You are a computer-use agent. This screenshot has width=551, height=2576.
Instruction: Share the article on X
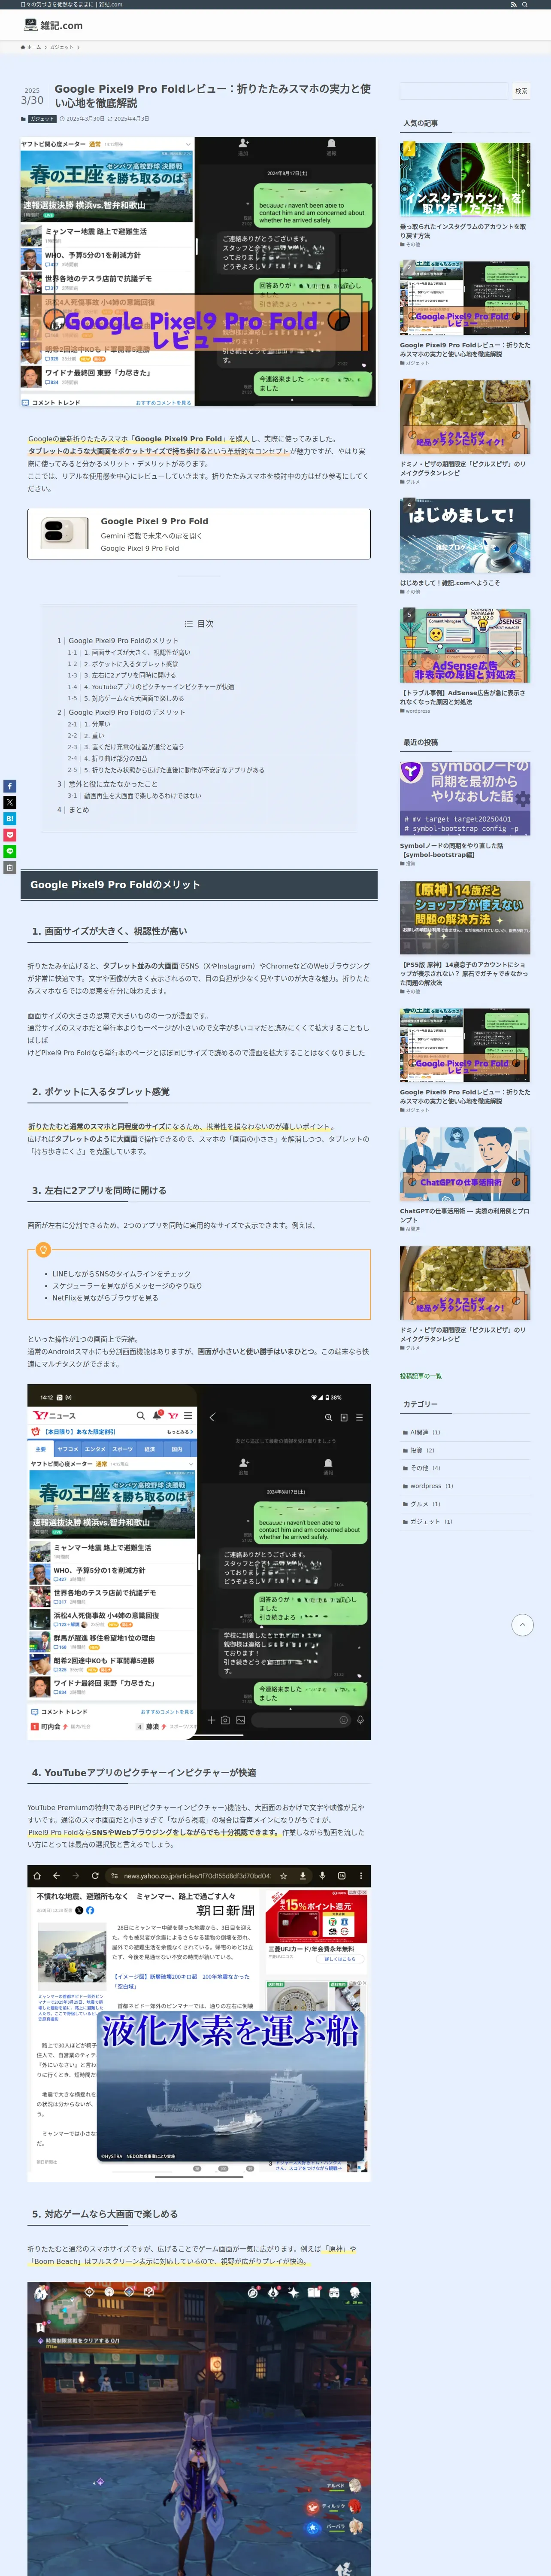click(x=9, y=802)
